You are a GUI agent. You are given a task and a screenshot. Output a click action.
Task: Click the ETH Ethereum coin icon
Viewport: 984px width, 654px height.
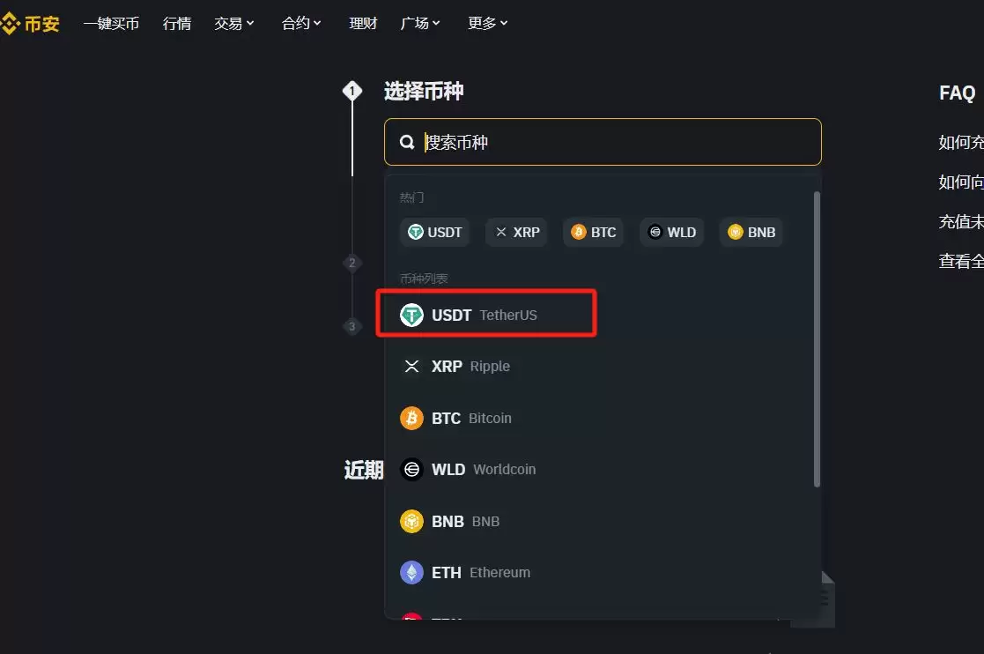[411, 572]
